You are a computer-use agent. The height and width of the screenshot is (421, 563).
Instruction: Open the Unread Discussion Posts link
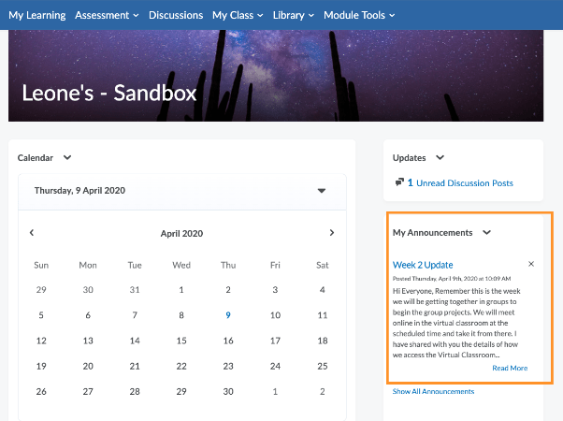tap(464, 183)
